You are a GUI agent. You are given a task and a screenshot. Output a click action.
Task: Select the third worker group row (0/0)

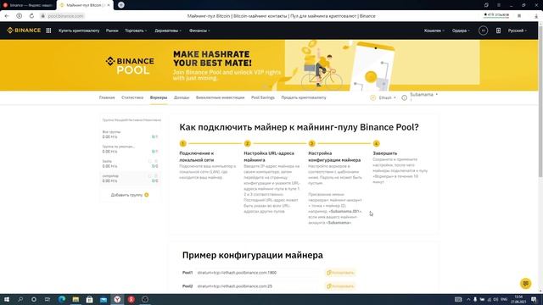tap(130, 164)
